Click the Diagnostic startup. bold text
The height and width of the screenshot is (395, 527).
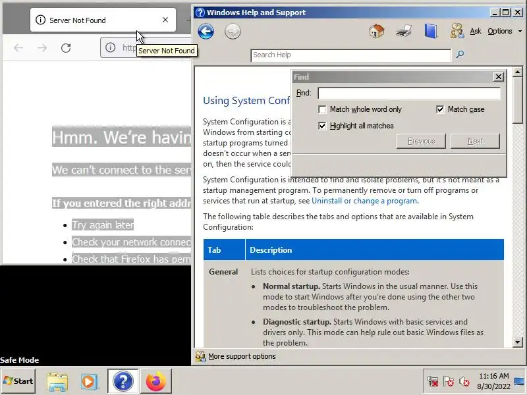(297, 322)
